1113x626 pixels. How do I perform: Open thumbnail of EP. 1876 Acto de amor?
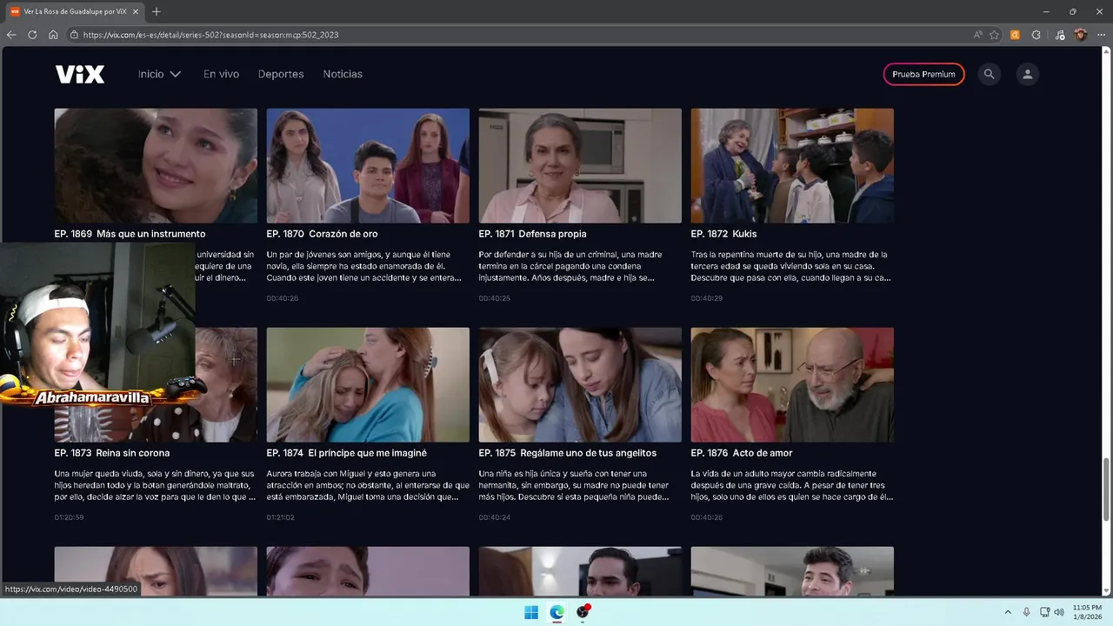(792, 384)
